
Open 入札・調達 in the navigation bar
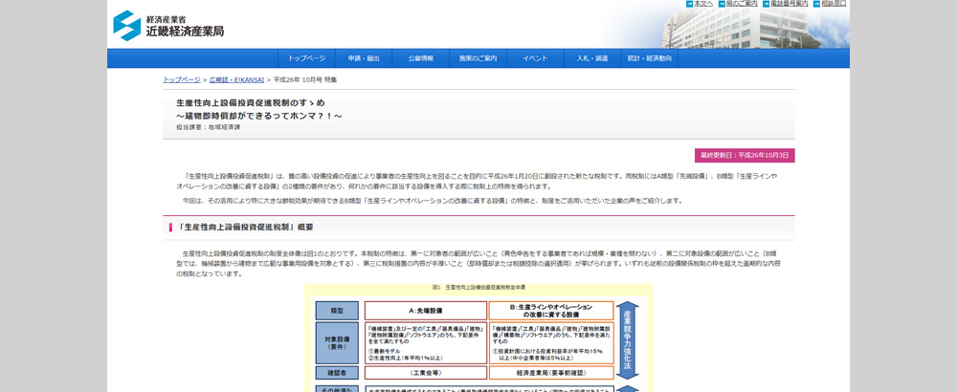(x=592, y=58)
